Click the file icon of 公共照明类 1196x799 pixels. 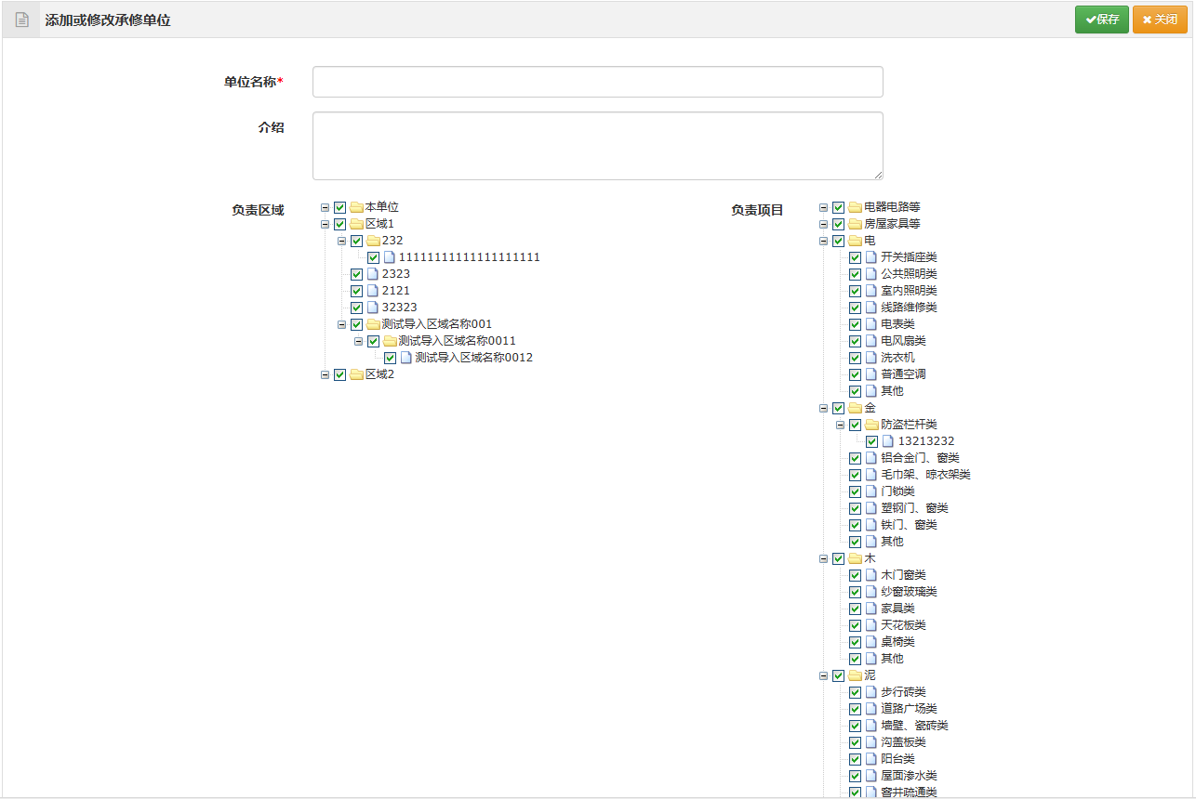[x=871, y=274]
